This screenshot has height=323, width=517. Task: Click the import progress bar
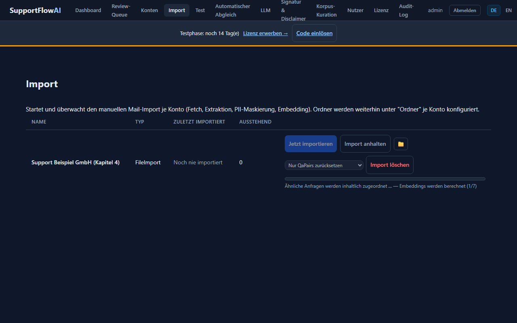pyautogui.click(x=385, y=179)
